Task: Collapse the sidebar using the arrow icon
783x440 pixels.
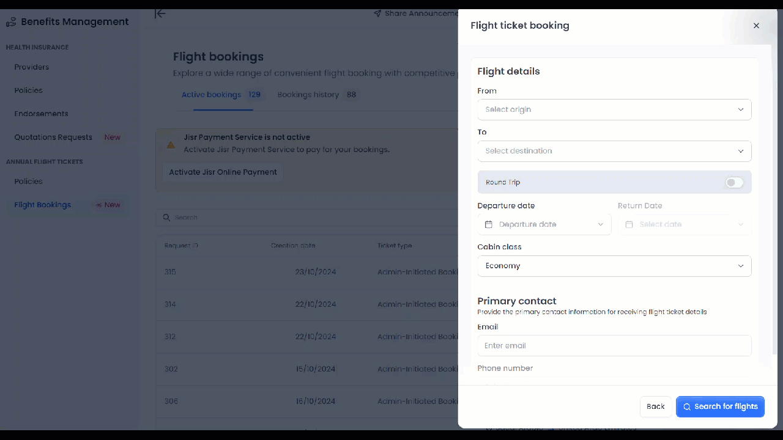Action: tap(160, 13)
